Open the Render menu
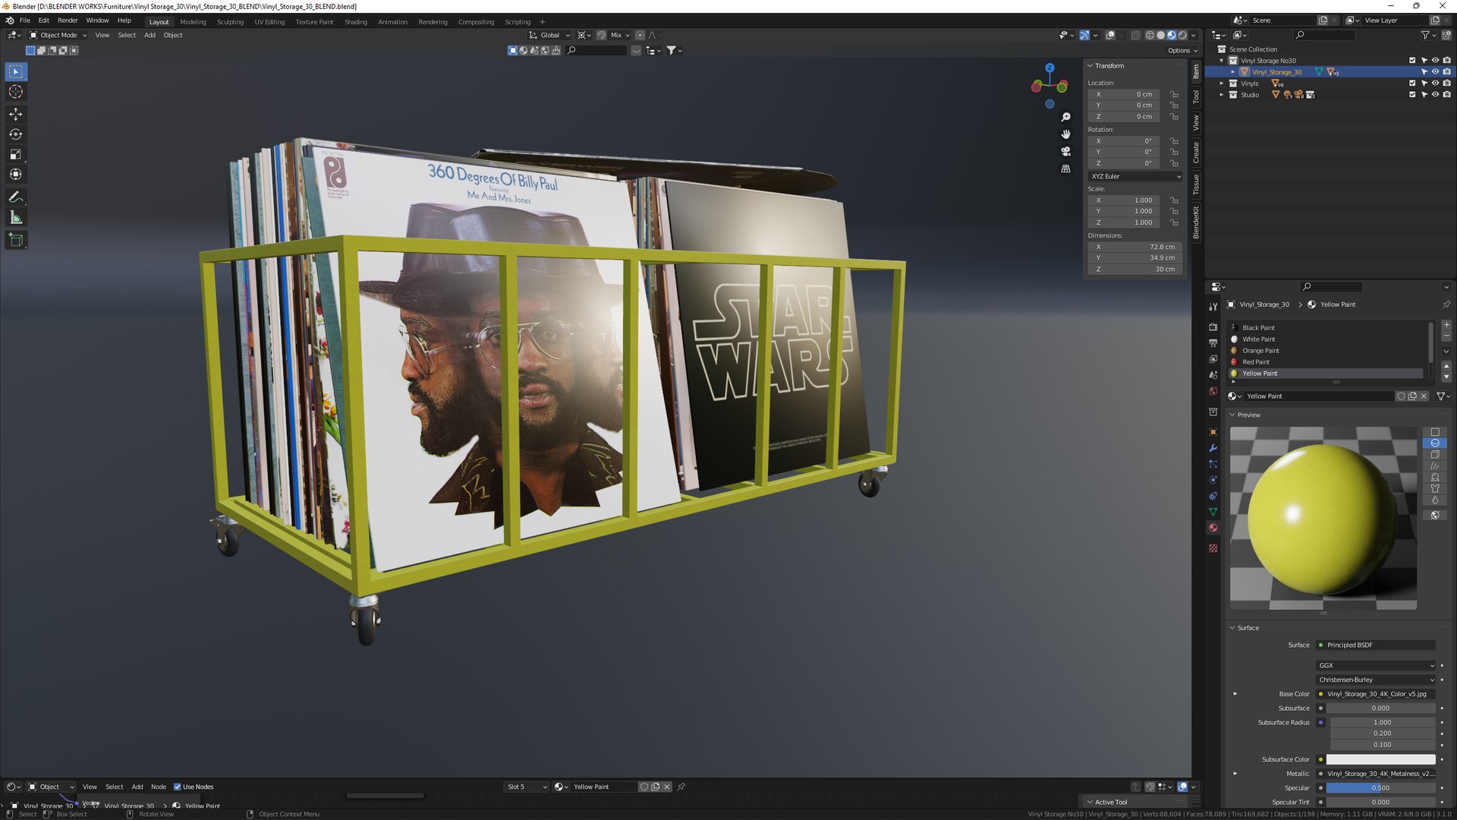This screenshot has height=820, width=1457. 68,20
